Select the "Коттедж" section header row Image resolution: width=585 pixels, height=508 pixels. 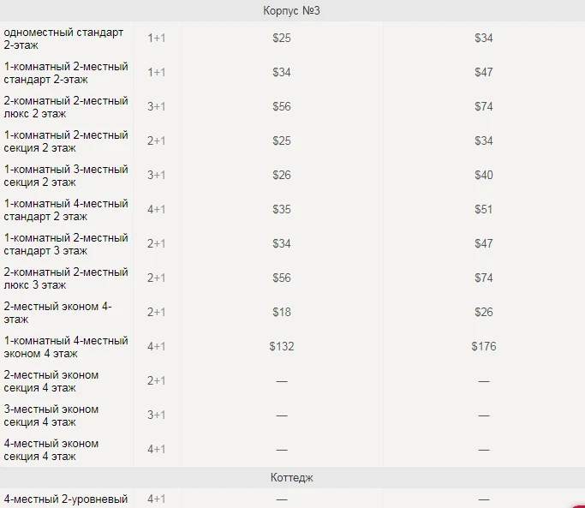pyautogui.click(x=292, y=477)
